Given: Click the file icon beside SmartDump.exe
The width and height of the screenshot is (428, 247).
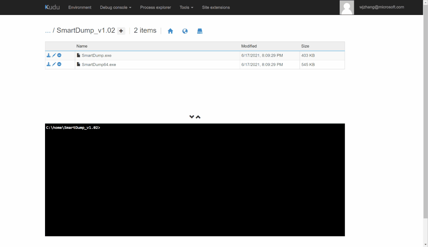Looking at the screenshot, I should tap(78, 55).
